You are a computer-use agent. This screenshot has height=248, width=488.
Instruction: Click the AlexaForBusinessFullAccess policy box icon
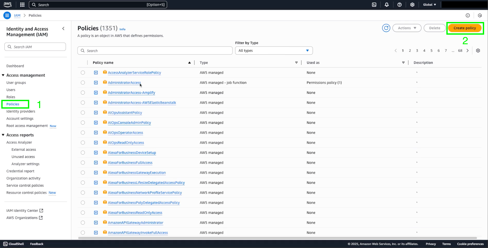coord(105,162)
